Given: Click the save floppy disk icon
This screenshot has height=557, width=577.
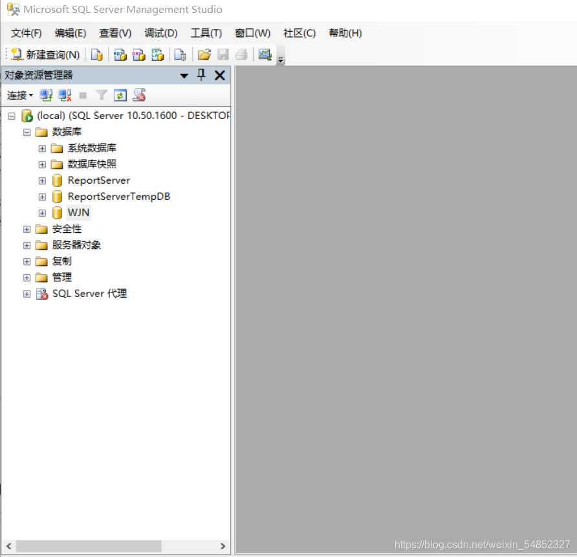Looking at the screenshot, I should [x=223, y=55].
